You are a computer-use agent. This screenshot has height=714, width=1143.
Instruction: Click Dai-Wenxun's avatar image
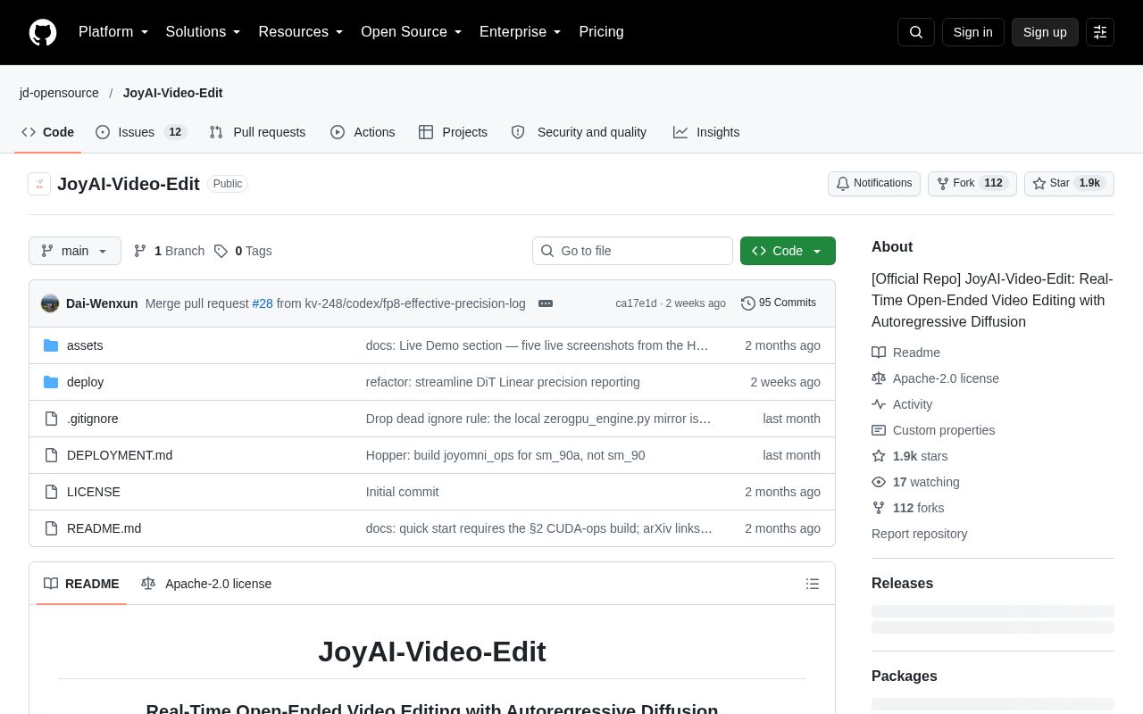(x=50, y=303)
